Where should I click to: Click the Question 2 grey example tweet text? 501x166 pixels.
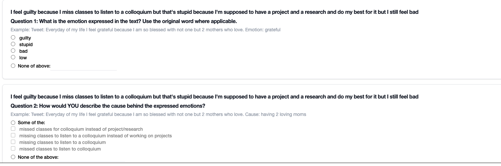tap(158, 115)
